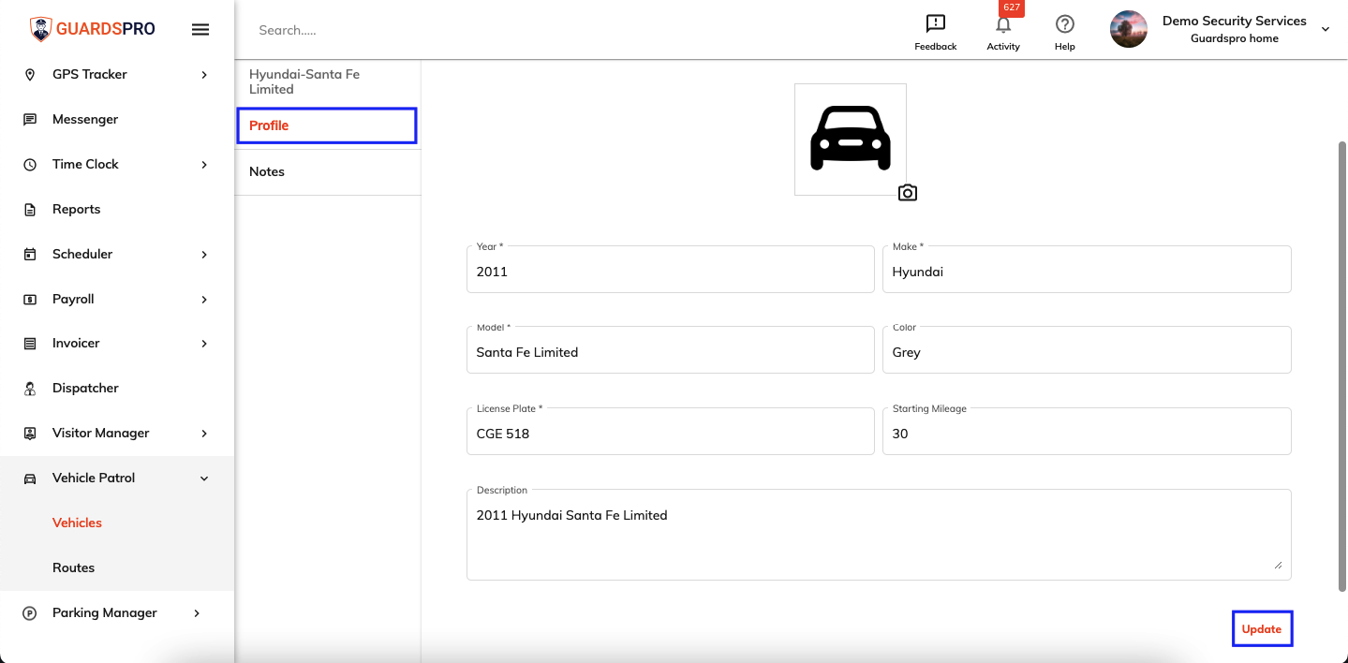
Task: Click the Description text area
Action: click(x=879, y=535)
